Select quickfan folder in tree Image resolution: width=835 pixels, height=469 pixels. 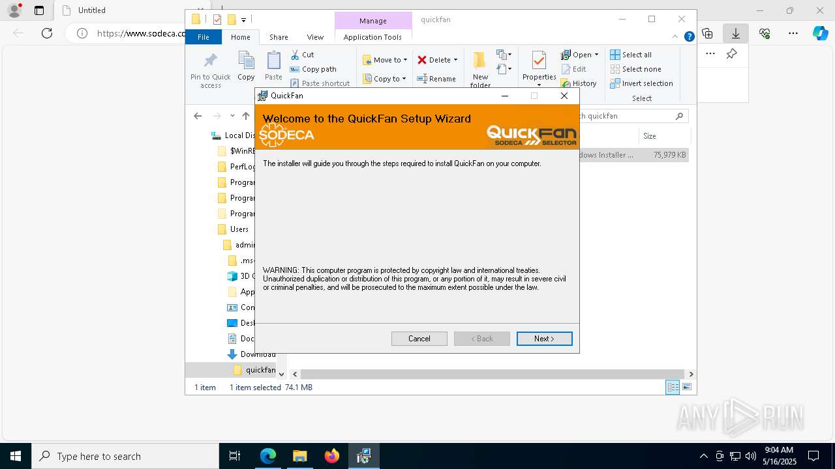coord(254,370)
